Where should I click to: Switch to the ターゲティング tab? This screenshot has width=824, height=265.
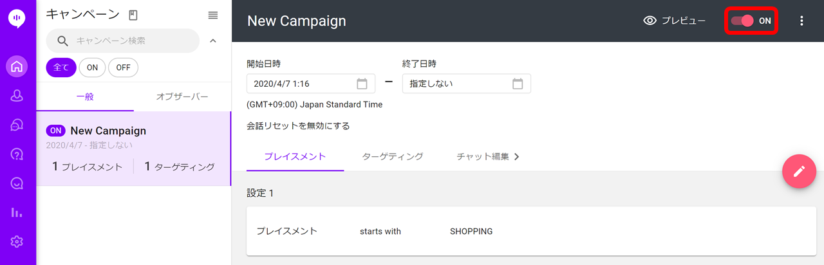[x=393, y=156]
